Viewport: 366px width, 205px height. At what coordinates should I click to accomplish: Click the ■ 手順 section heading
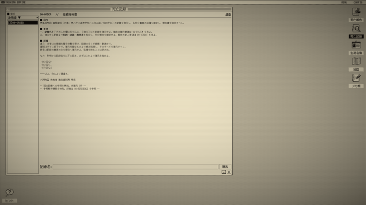pos(44,29)
